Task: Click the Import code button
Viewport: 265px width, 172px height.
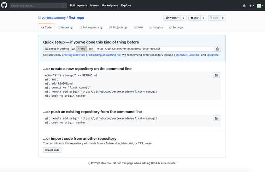Action: [52, 150]
